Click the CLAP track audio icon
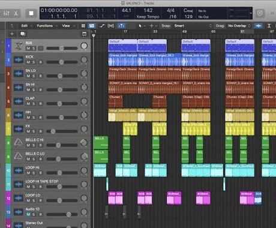Image resolution: width=276 pixels, height=228 pixels. click(x=19, y=101)
